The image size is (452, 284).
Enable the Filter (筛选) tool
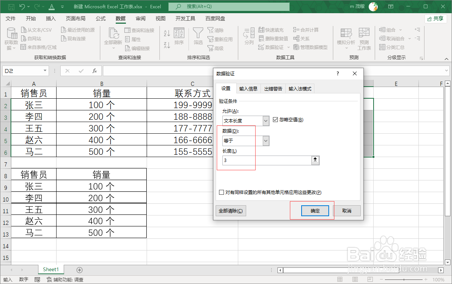point(198,36)
